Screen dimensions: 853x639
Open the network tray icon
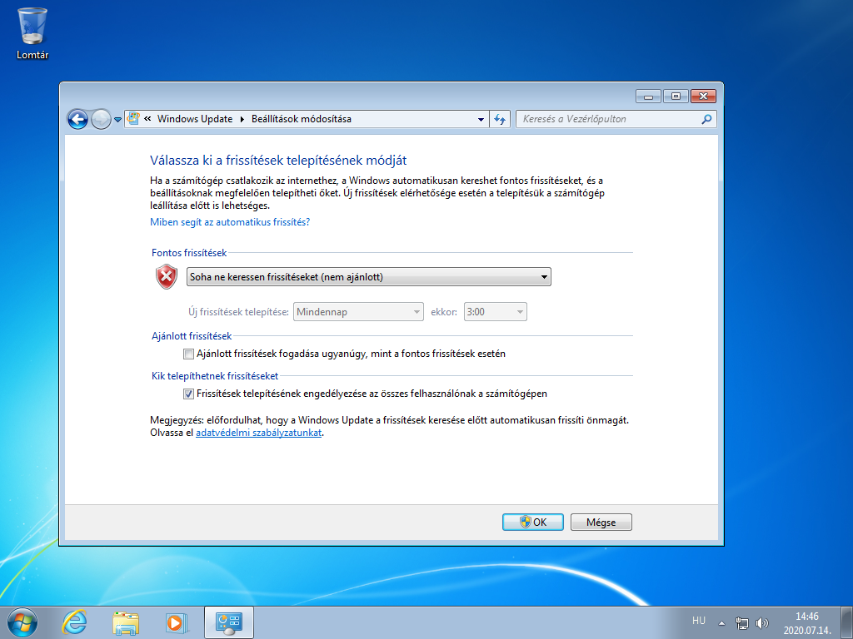click(741, 623)
